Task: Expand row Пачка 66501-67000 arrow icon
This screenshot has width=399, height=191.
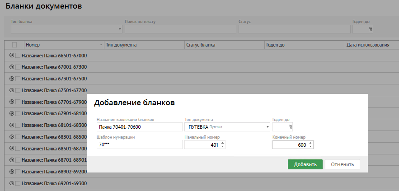Action: tap(12, 56)
